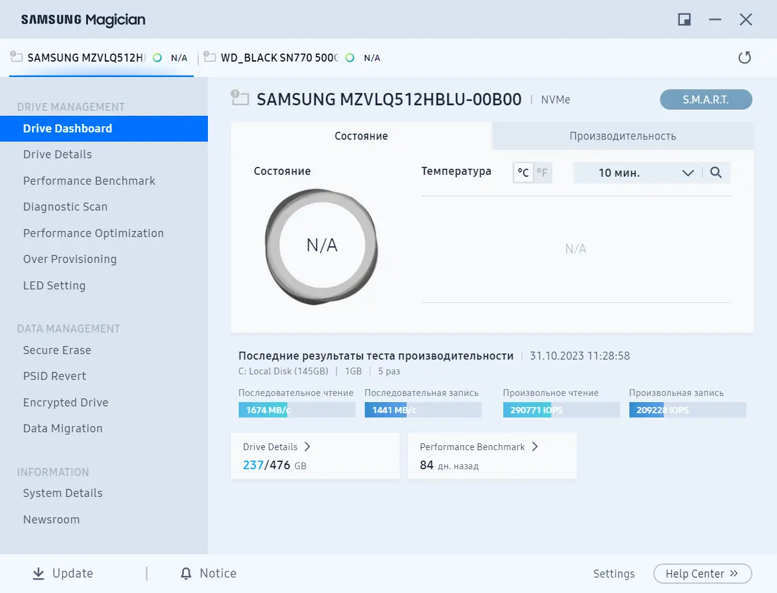Expand Performance Benchmark via its chevron
Screen dimensions: 777x593
pyautogui.click(x=534, y=446)
